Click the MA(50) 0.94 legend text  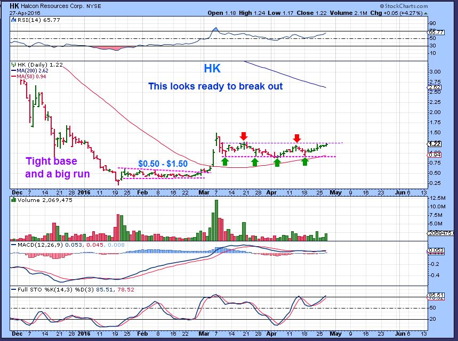(31, 77)
